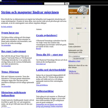Viewport: 108px width, 108px height.
Task: Open the Testa din IQ – stort test heading
Action: click(x=49, y=55)
